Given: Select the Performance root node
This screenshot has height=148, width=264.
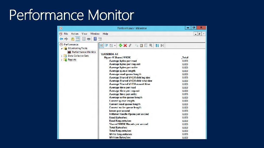Looking at the screenshot, I should coord(71,44).
